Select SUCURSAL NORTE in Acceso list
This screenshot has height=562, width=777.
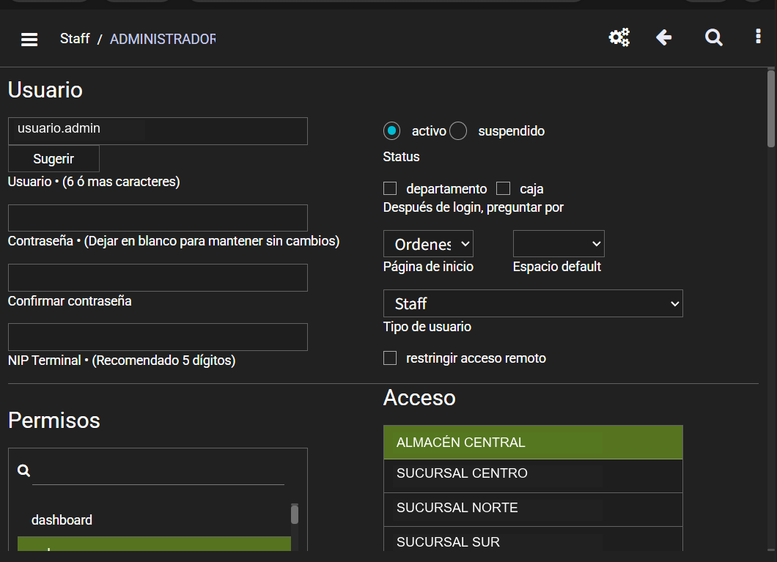pos(533,509)
